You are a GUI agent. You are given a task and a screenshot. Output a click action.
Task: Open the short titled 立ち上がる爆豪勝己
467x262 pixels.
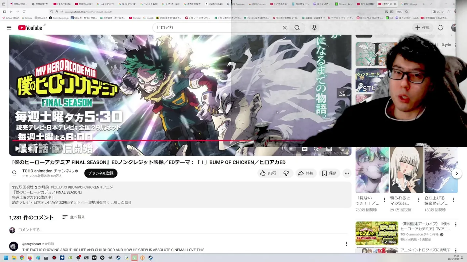pos(436,201)
